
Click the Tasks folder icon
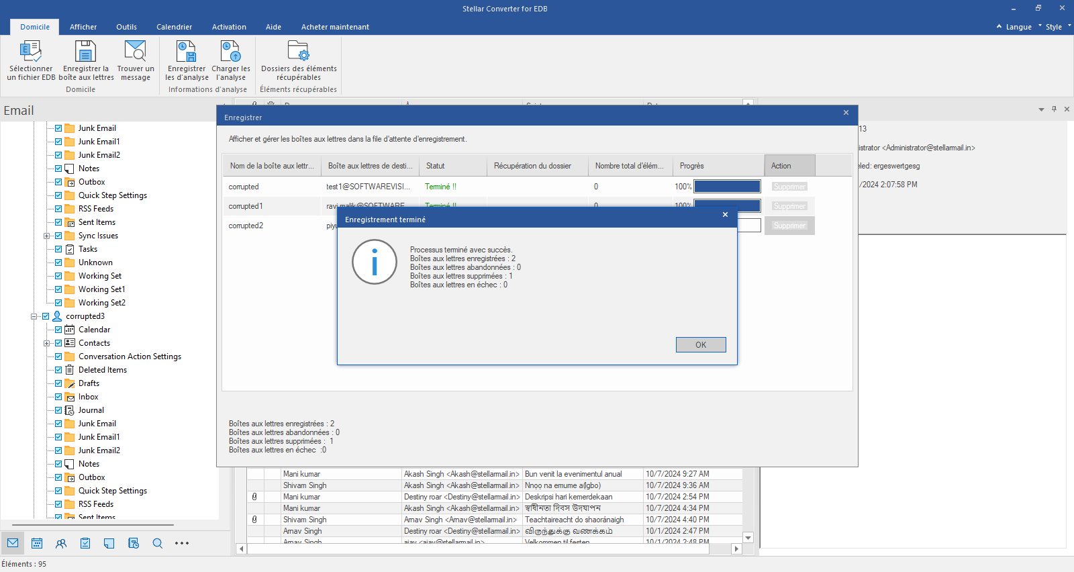[70, 249]
